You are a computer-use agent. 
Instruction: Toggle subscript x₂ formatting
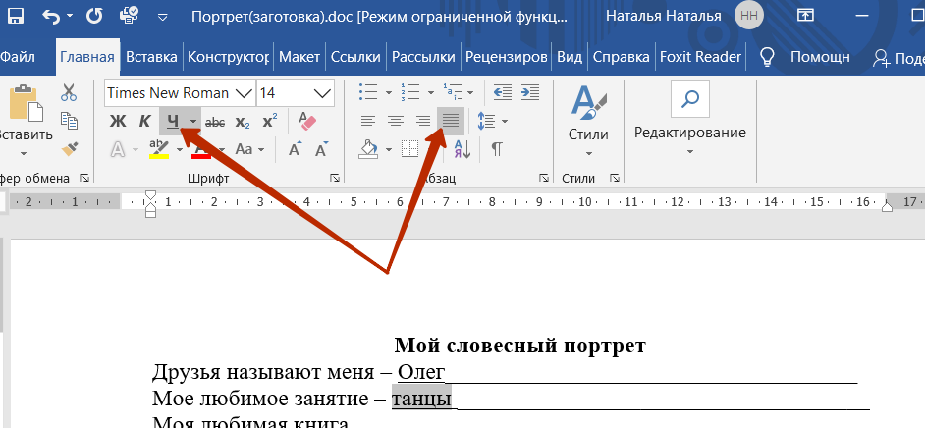[243, 122]
